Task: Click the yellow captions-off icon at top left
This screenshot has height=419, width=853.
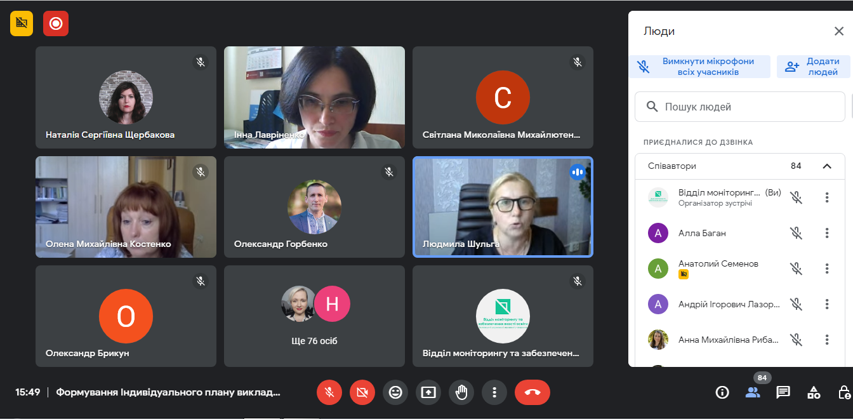Action: pyautogui.click(x=22, y=23)
